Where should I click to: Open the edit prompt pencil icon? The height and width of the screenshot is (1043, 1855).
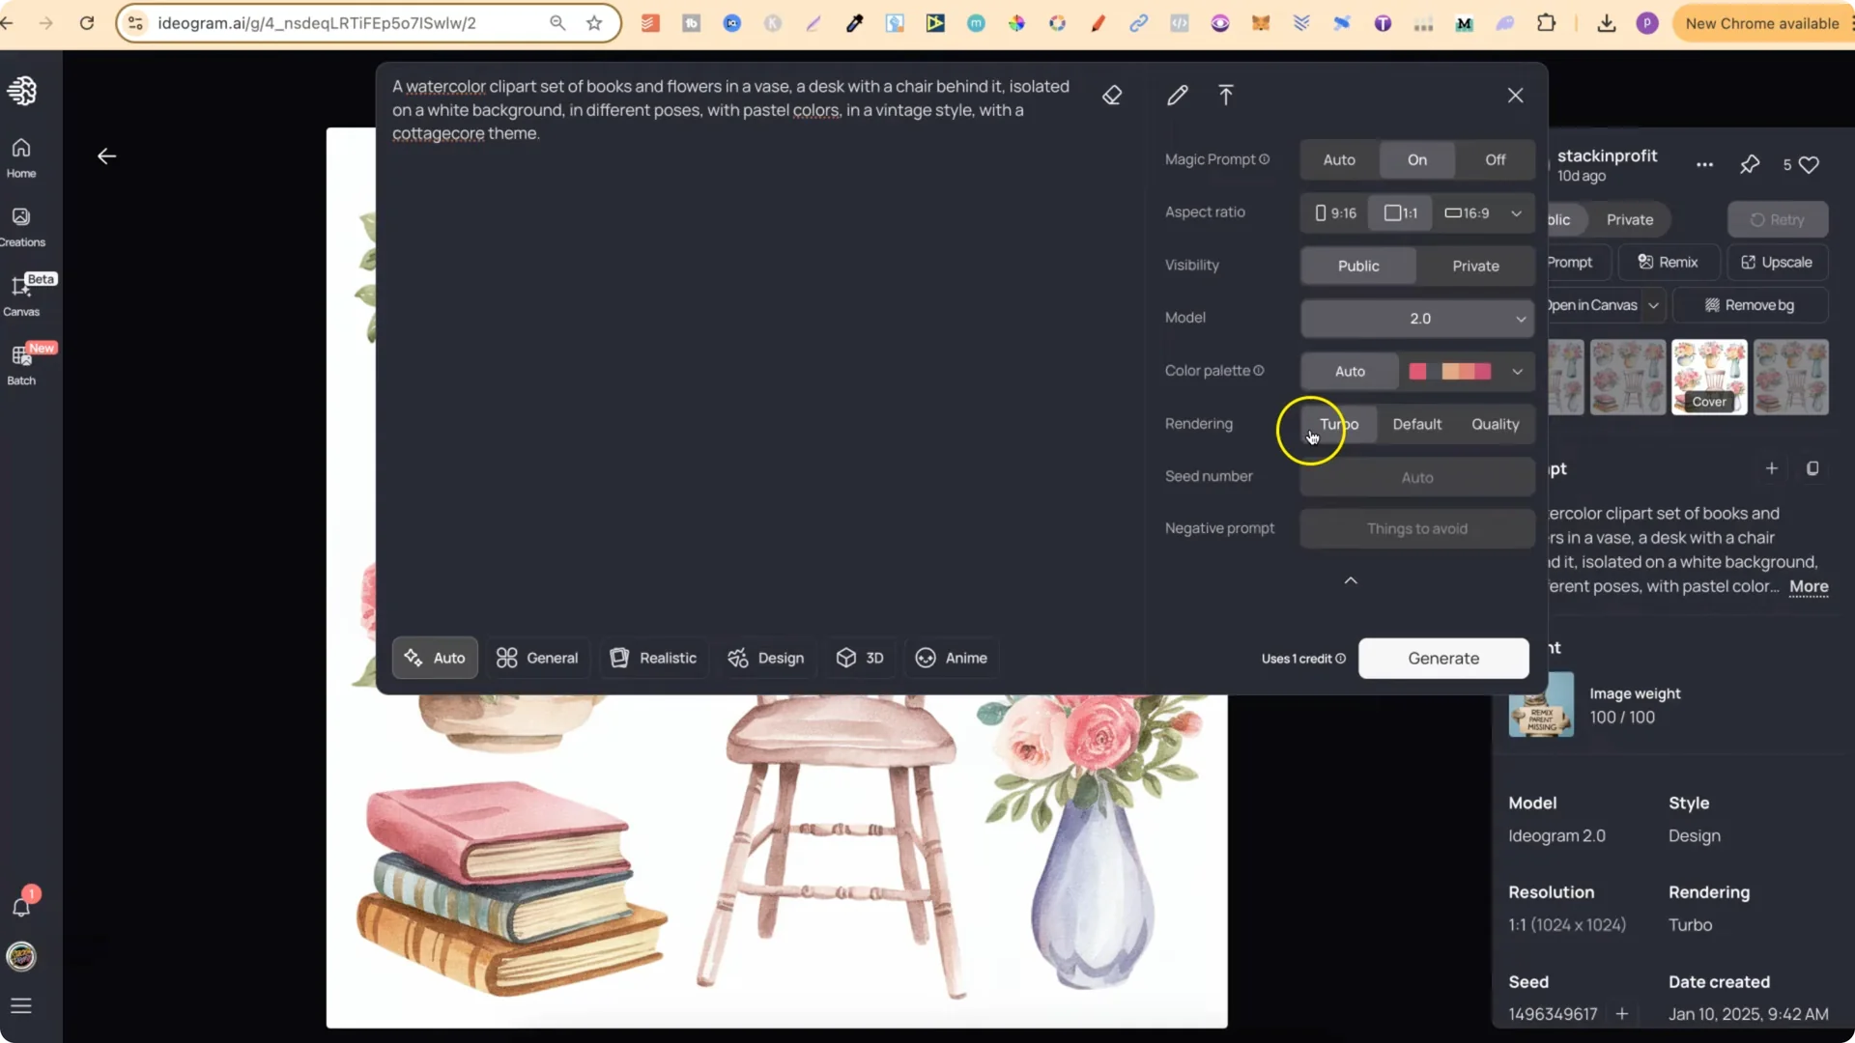click(x=1177, y=95)
